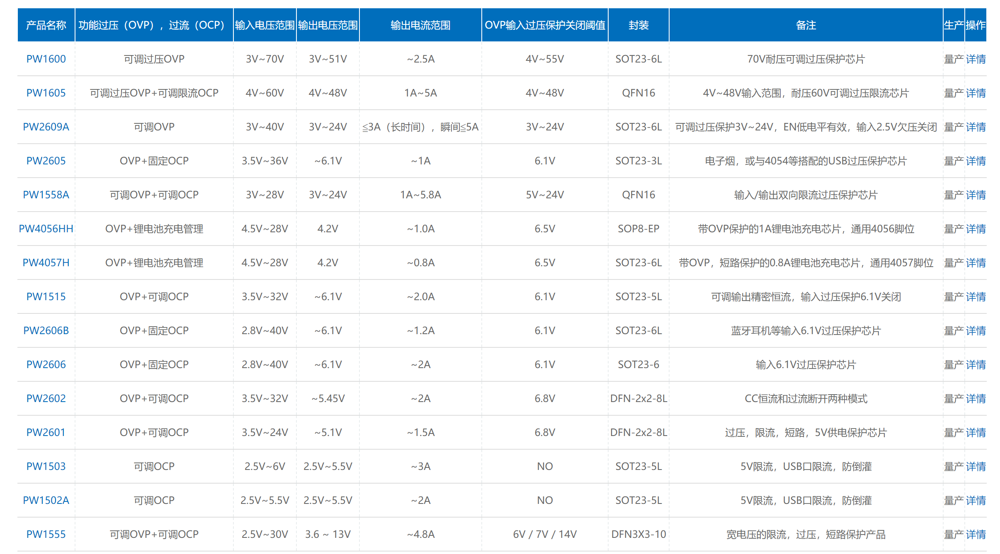Open the PW4056HH product link
The image size is (1000, 554).
[46, 229]
